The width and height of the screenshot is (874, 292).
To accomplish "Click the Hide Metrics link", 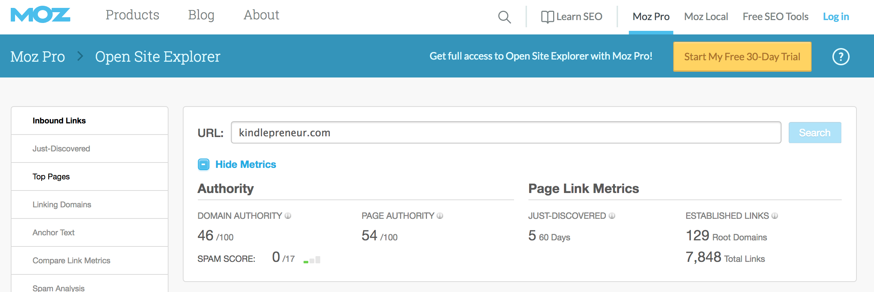I will click(x=246, y=164).
